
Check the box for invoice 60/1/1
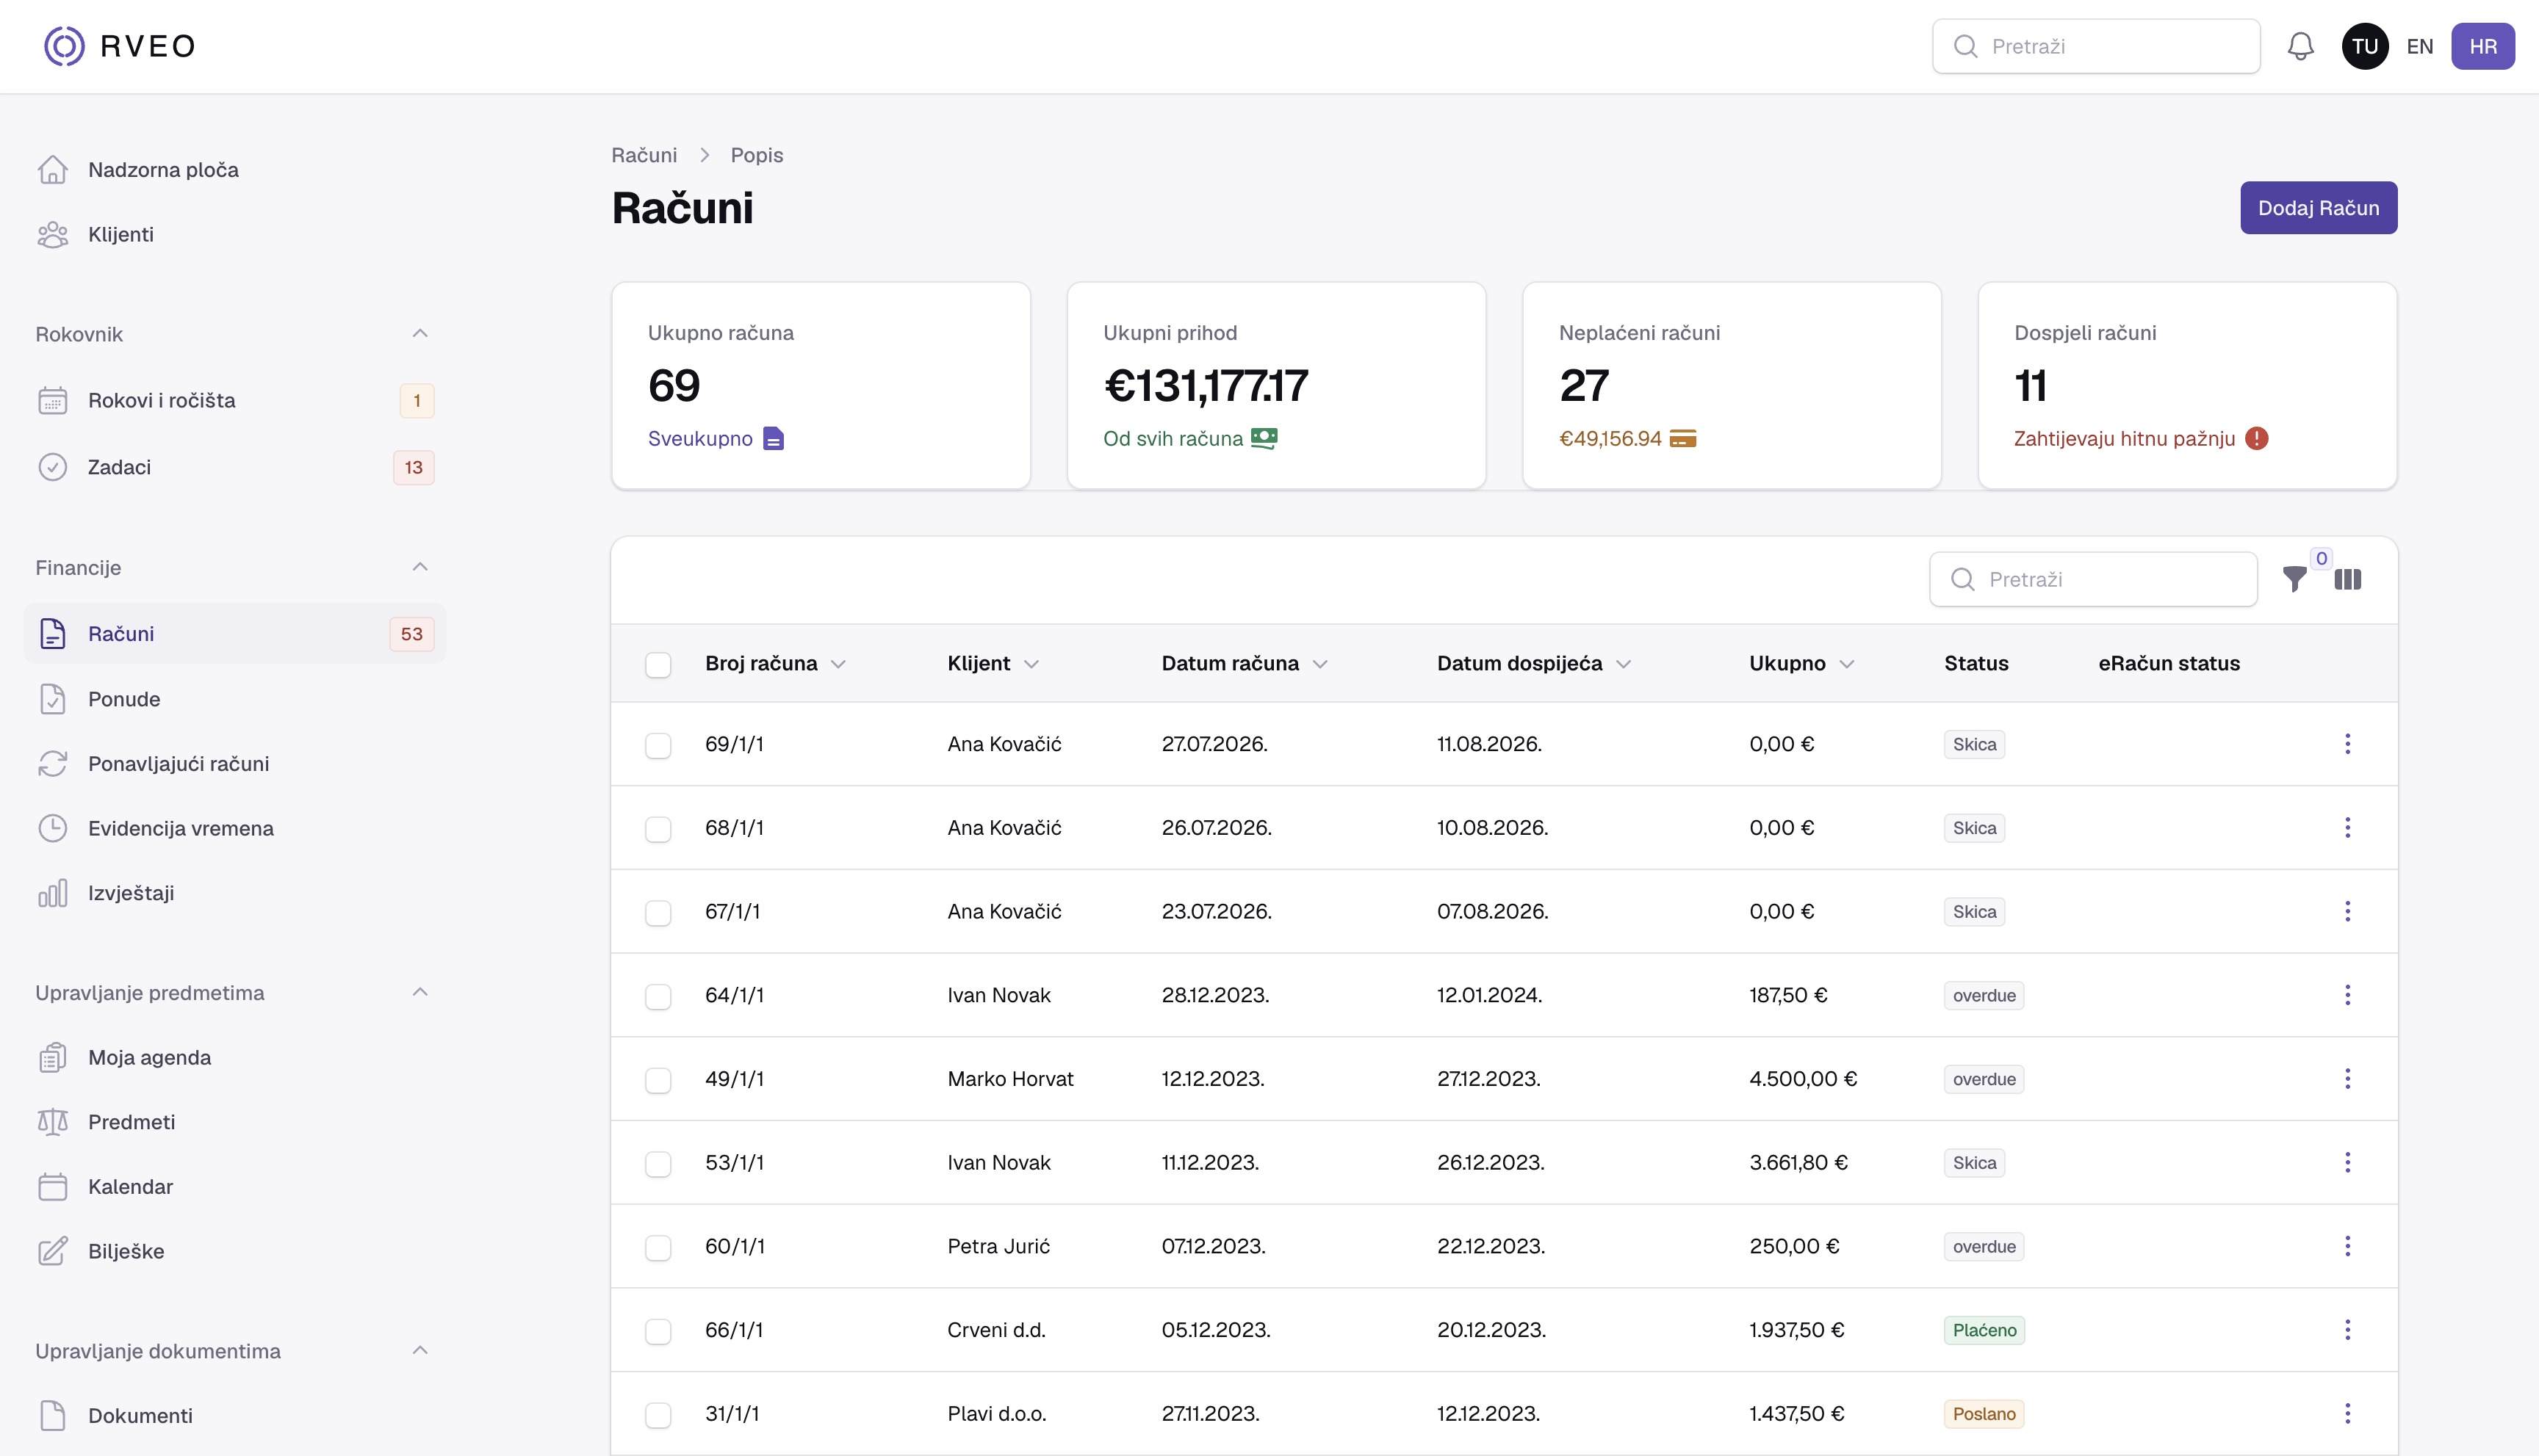658,1247
